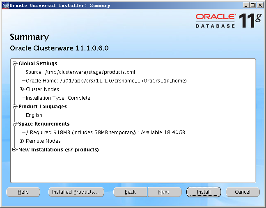Cancel the Clusterware installation
Image resolution: width=266 pixels, height=208 pixels.
tap(243, 192)
